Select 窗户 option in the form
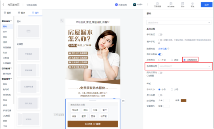The width and height of the screenshot is (214, 129). pos(105,110)
